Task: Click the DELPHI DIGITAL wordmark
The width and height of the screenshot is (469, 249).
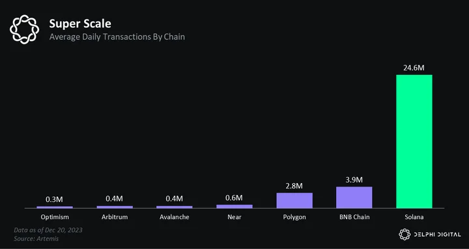Action: click(437, 235)
